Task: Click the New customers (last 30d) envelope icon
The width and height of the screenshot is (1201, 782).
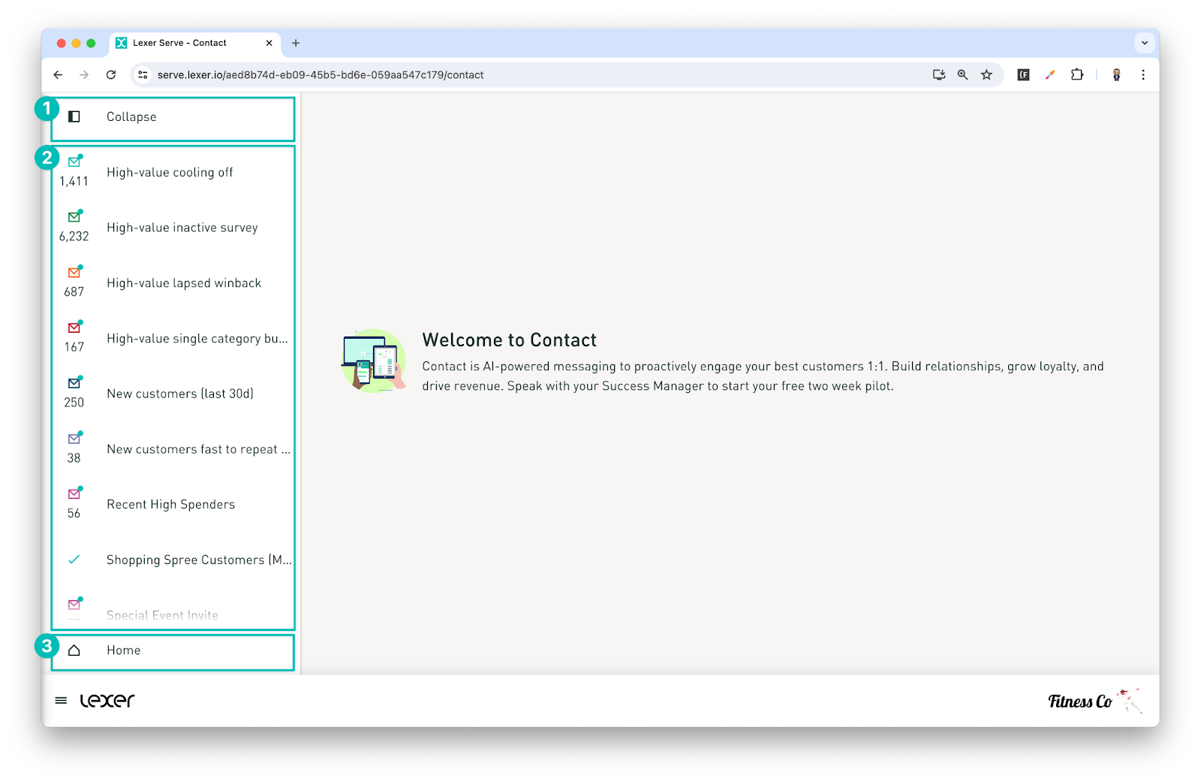Action: tap(74, 382)
